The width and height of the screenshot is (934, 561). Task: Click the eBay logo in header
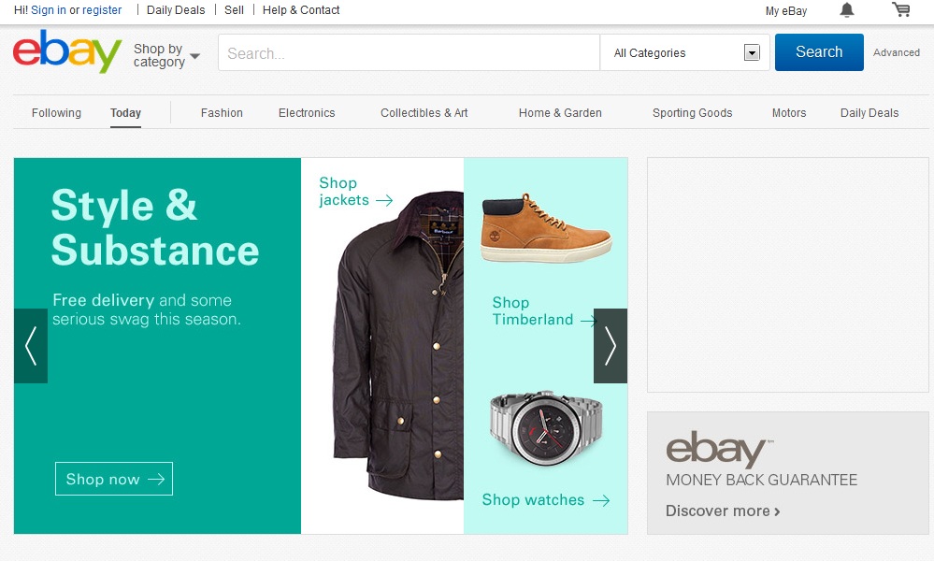pos(67,51)
